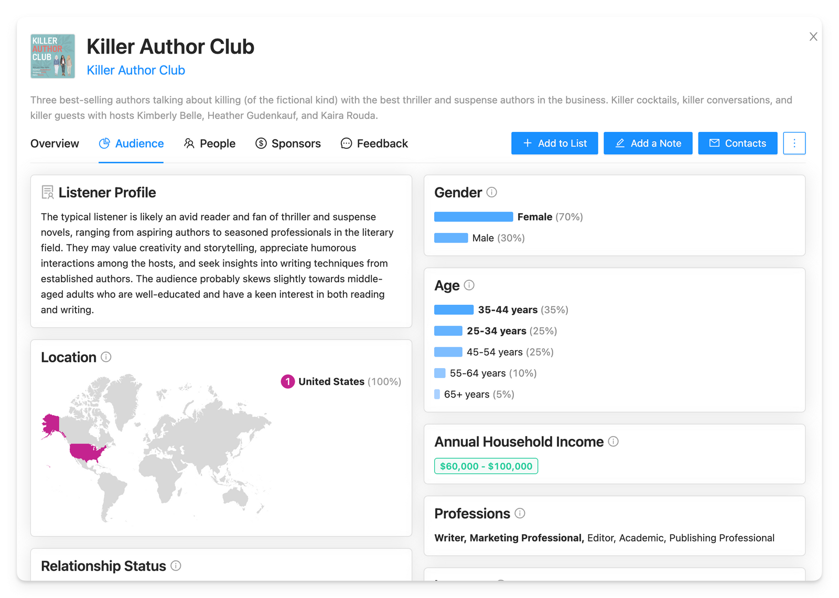Screen dimensions: 839x598
Task: Click the United States marker number 1
Action: 287,382
